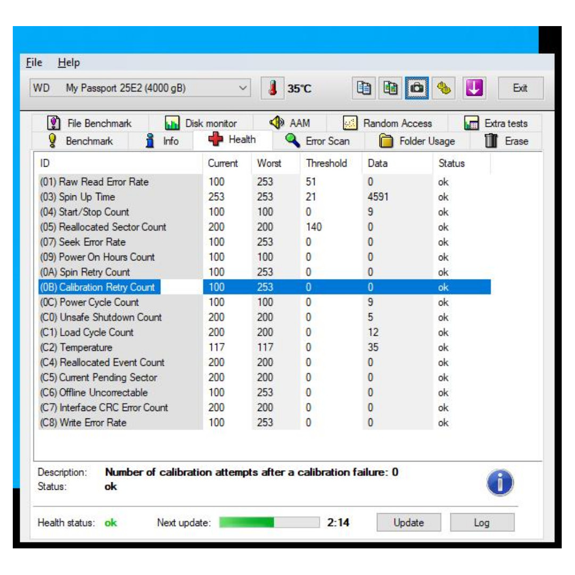This screenshot has height=575, width=575.
Task: Click the camera save screenshot icon
Action: coord(417,88)
